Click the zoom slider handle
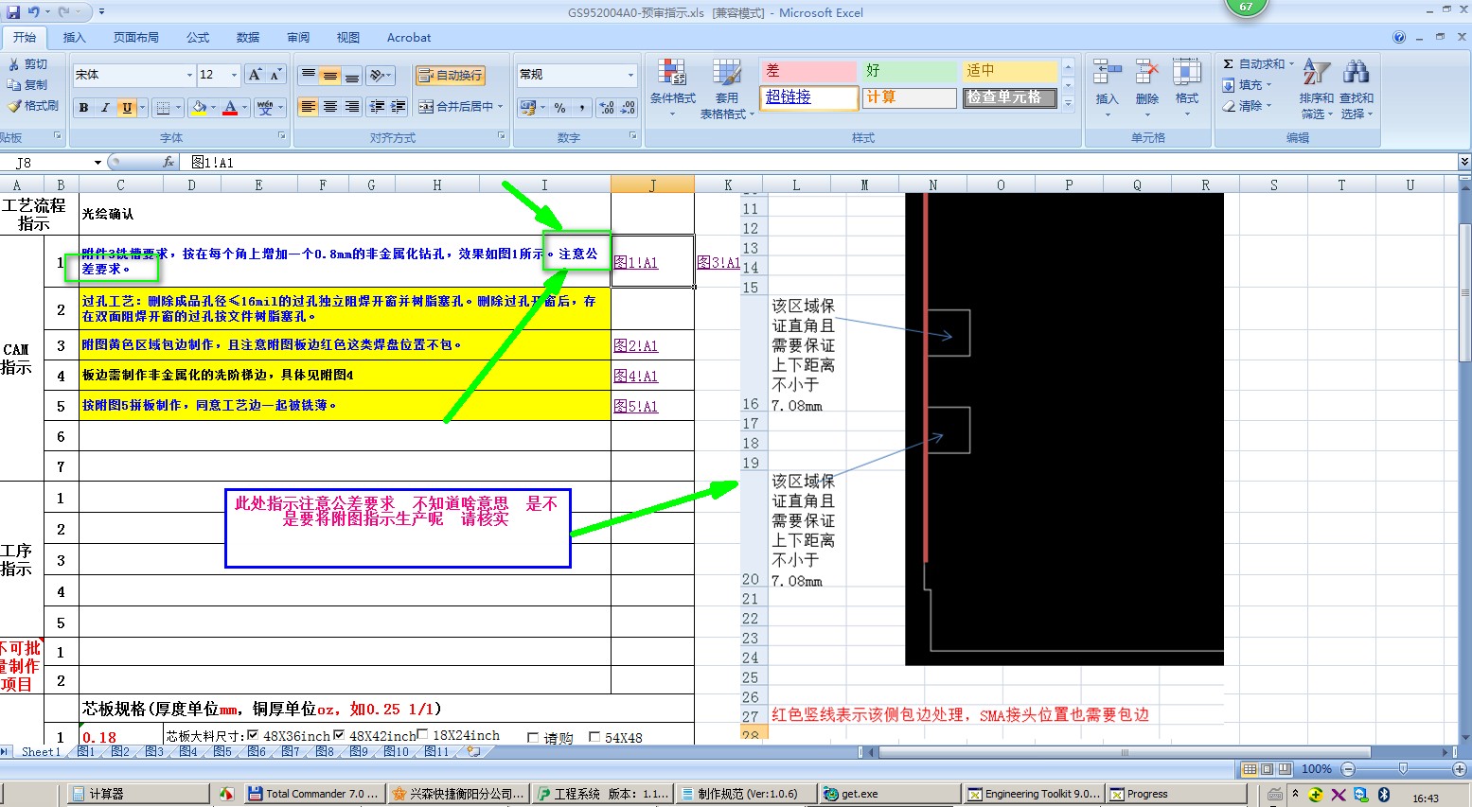This screenshot has width=1472, height=807. click(x=1403, y=769)
